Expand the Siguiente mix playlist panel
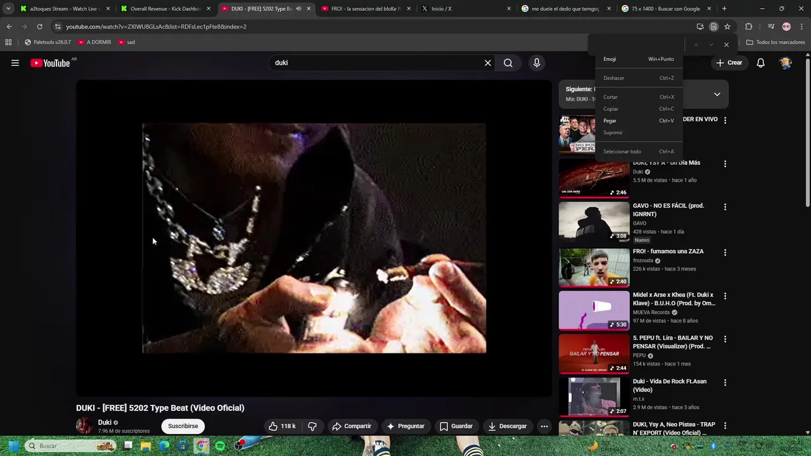811x456 pixels. (x=717, y=94)
